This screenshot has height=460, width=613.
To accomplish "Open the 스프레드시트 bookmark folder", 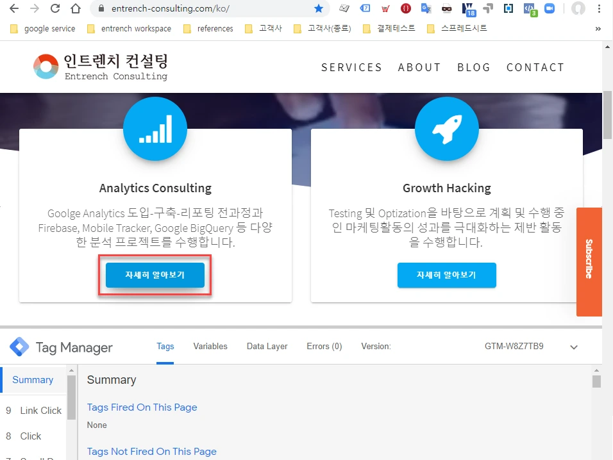I will click(x=457, y=28).
